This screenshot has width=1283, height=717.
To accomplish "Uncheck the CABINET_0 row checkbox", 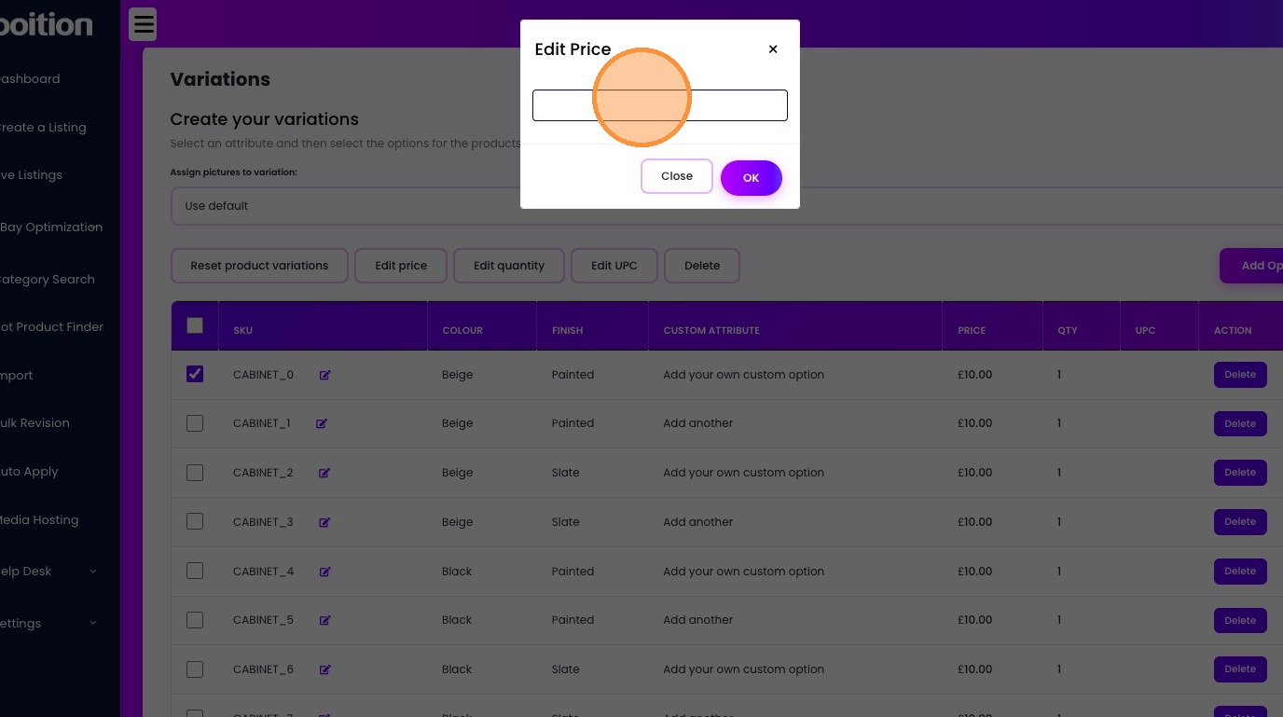I will (195, 374).
